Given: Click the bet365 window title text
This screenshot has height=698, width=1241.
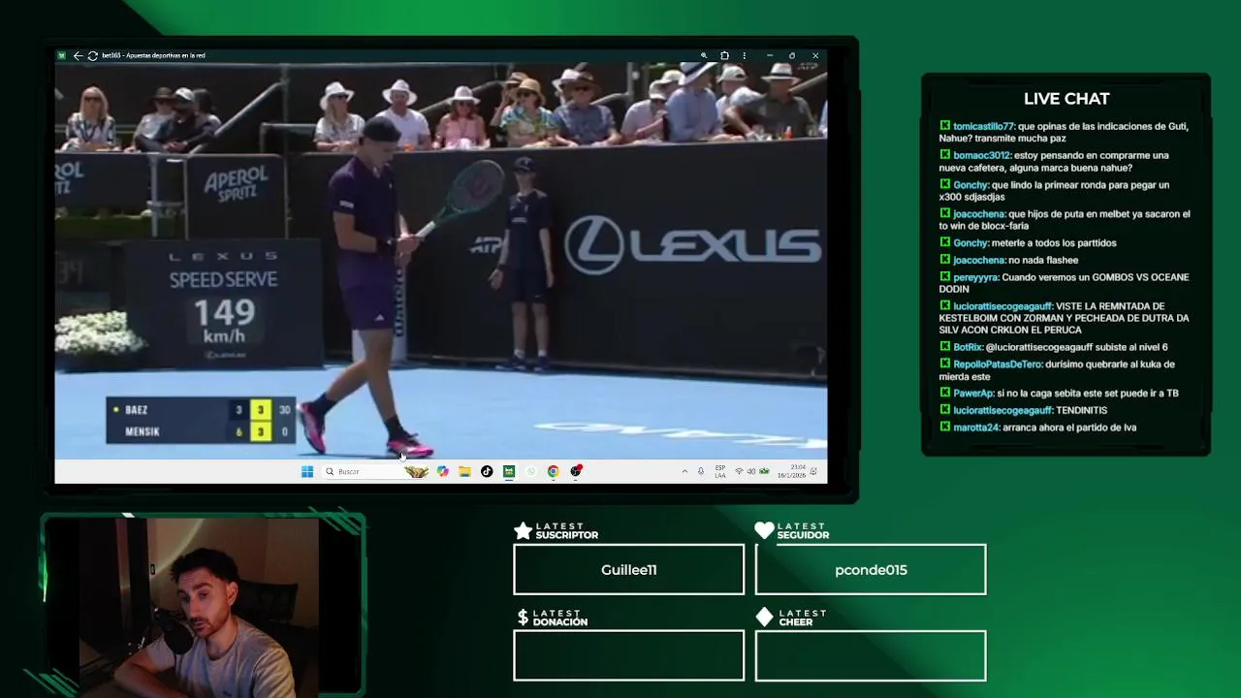Looking at the screenshot, I should click(x=153, y=55).
